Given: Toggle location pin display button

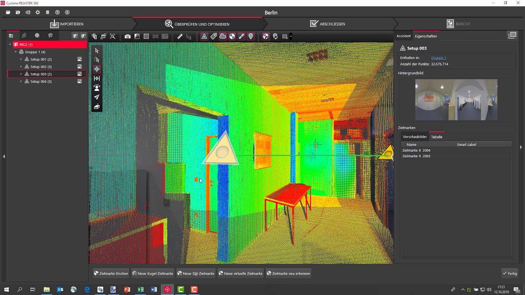Looking at the screenshot, I should (251, 36).
